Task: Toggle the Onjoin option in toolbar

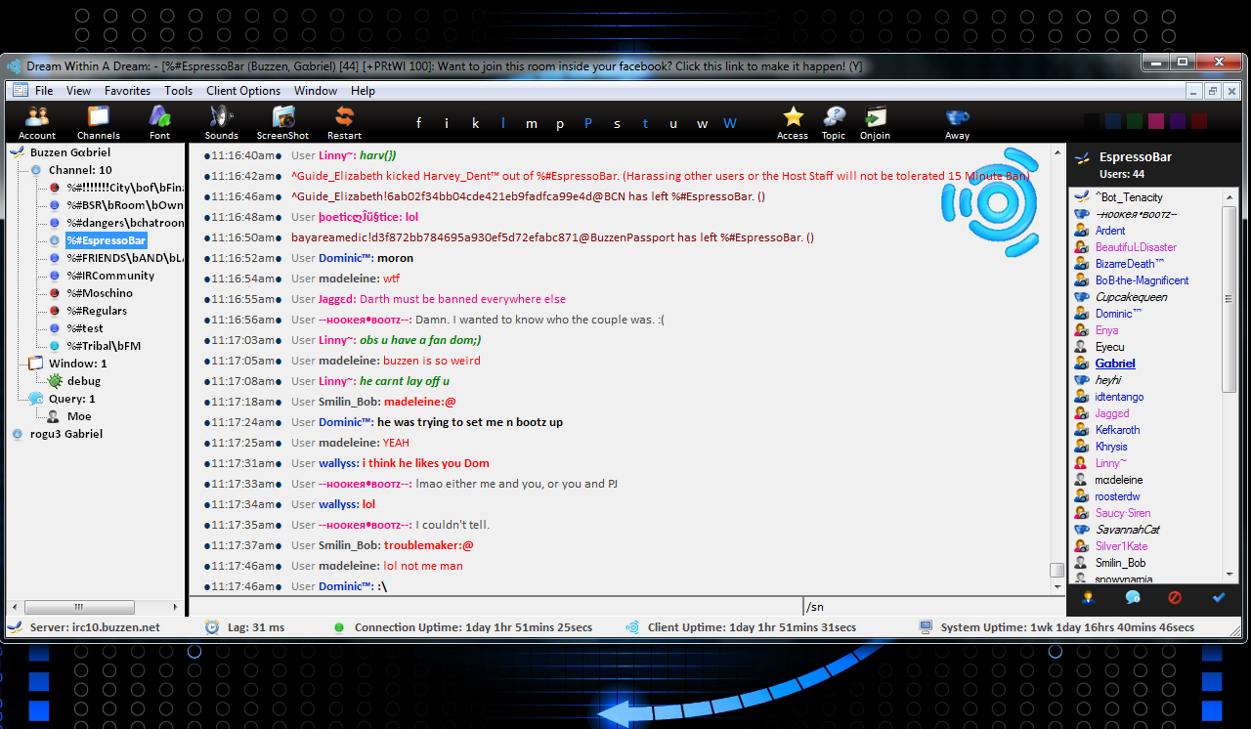Action: [875, 122]
